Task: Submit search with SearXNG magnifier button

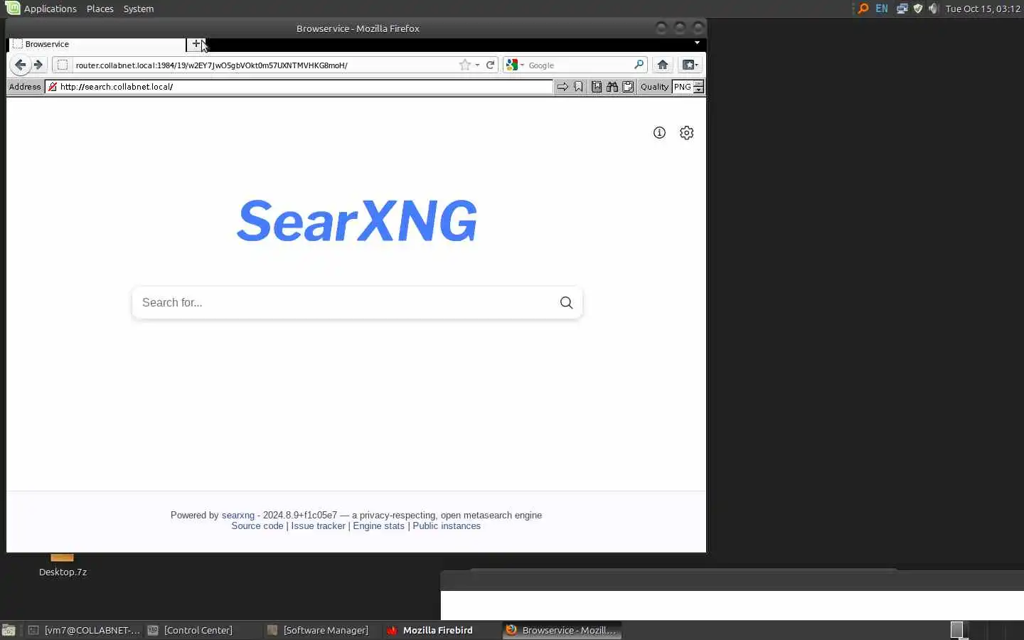Action: point(566,303)
